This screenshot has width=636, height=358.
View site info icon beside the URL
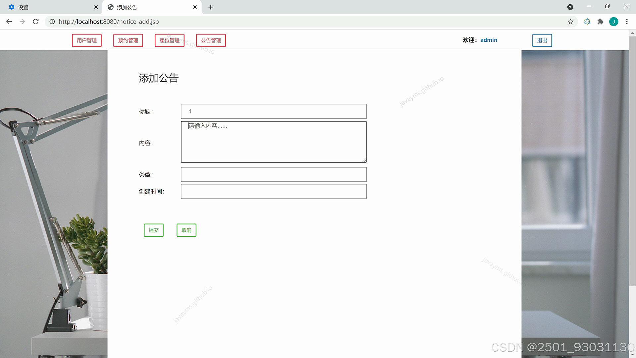pyautogui.click(x=52, y=22)
